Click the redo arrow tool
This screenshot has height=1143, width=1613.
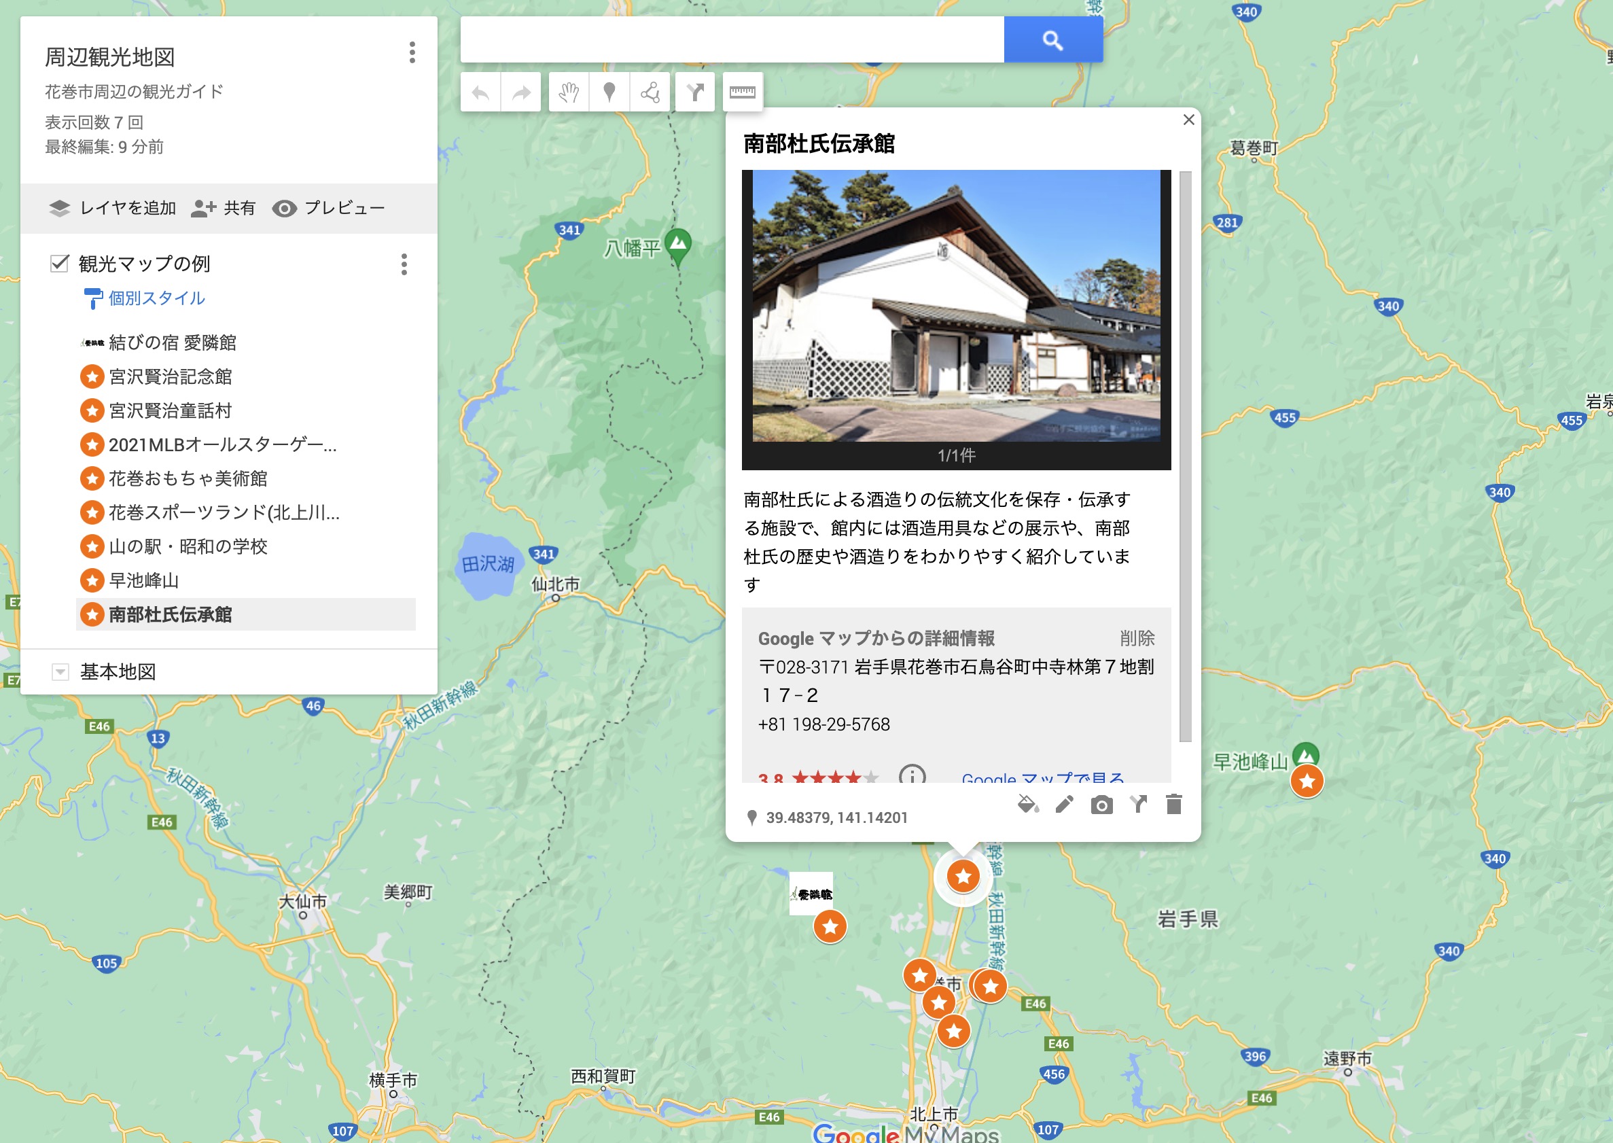(x=520, y=92)
